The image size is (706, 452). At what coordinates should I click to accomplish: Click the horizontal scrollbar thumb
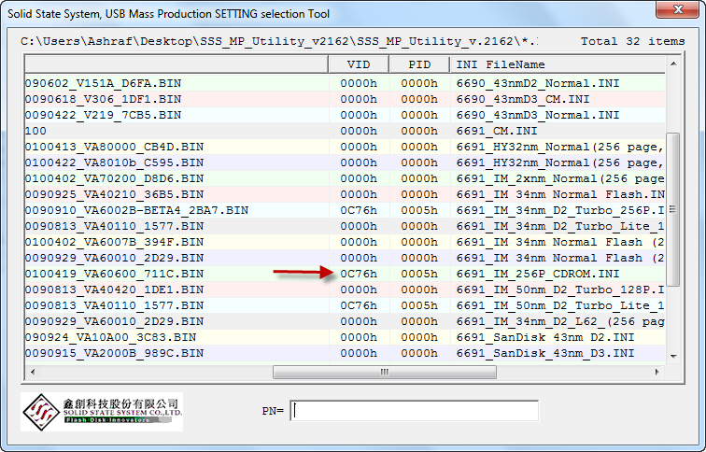(x=385, y=372)
